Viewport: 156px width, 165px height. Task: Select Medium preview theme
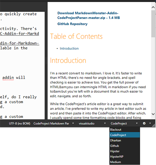coord(125,162)
